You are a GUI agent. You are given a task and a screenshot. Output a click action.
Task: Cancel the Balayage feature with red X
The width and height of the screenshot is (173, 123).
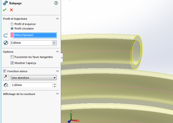pos(11,10)
